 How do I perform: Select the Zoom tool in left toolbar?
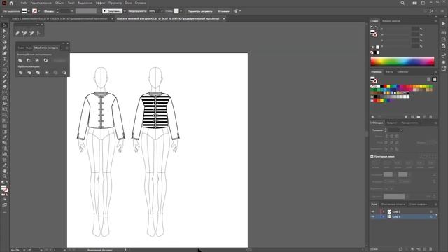pyautogui.click(x=5, y=176)
